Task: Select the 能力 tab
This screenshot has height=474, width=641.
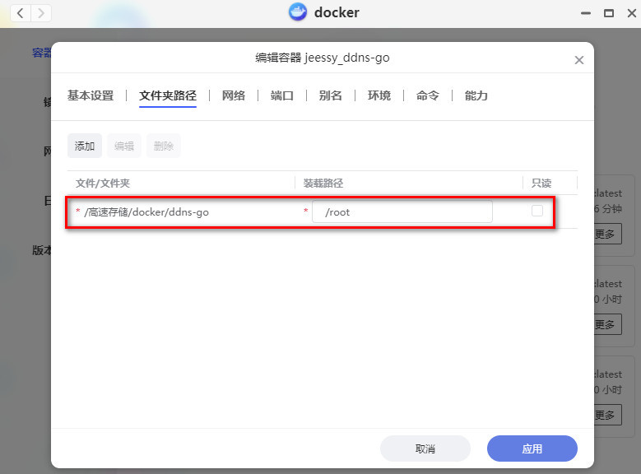Action: click(476, 95)
